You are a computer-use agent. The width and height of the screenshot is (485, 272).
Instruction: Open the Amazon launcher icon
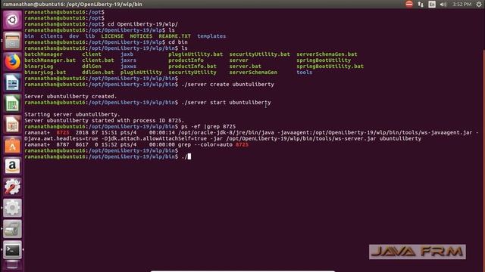(x=12, y=166)
